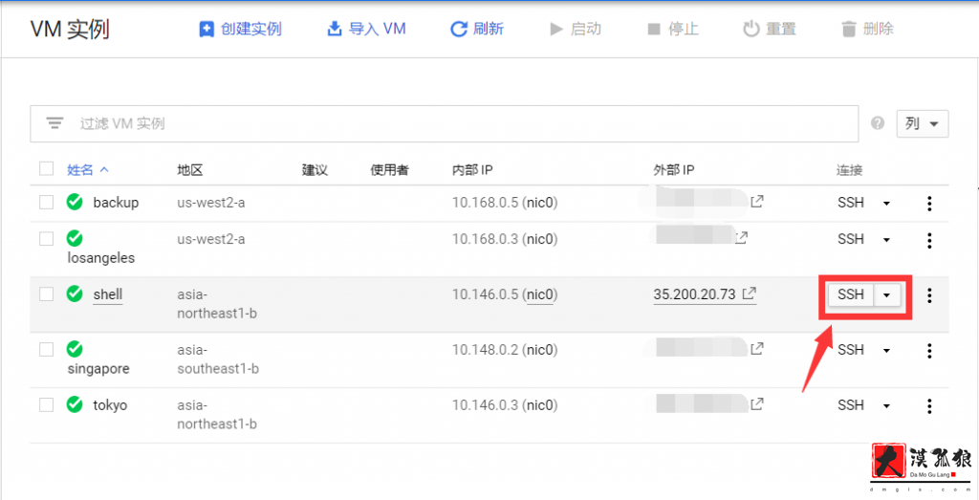The width and height of the screenshot is (979, 500).
Task: Click green status icon for backup
Action: 75,203
